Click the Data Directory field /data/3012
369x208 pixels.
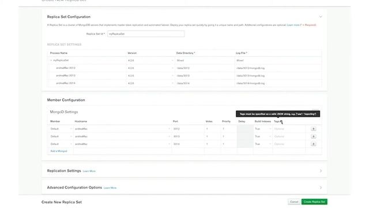(x=205, y=68)
